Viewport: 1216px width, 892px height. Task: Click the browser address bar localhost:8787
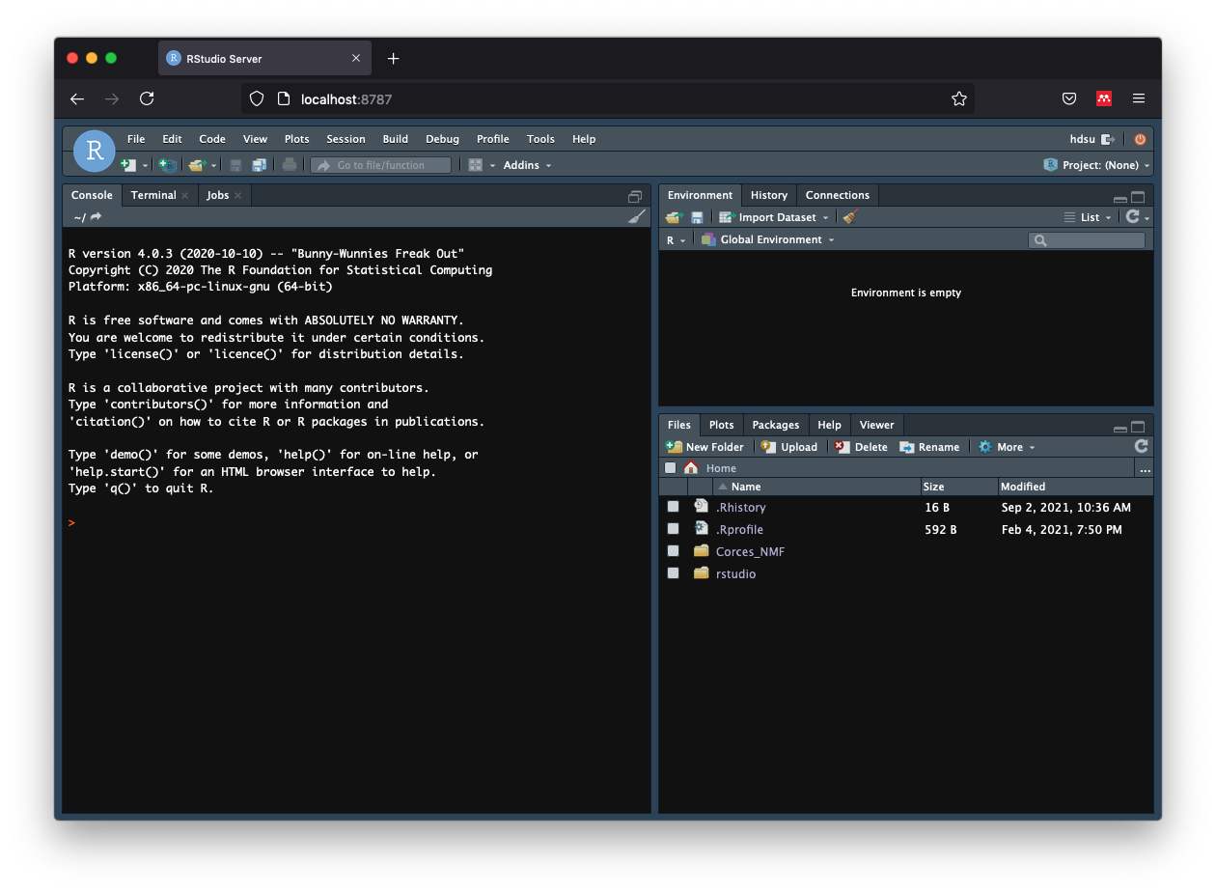point(608,98)
